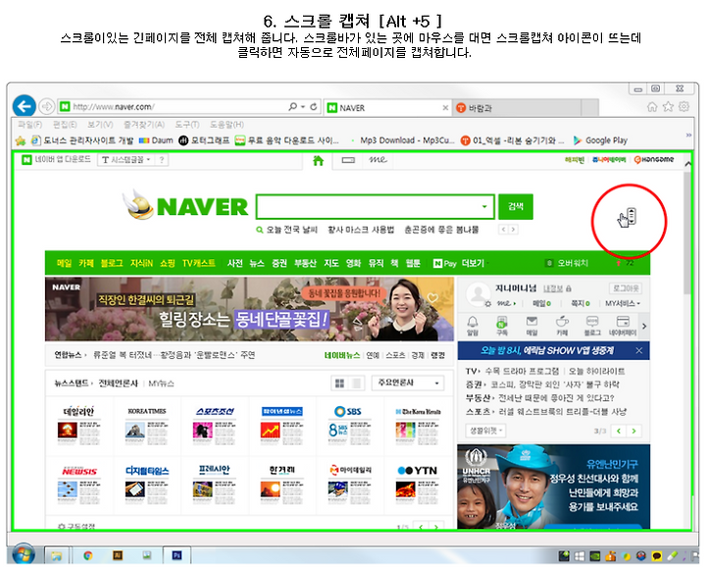Click the 더보기 navigation item
Image resolution: width=706 pixels, height=574 pixels.
[x=474, y=263]
